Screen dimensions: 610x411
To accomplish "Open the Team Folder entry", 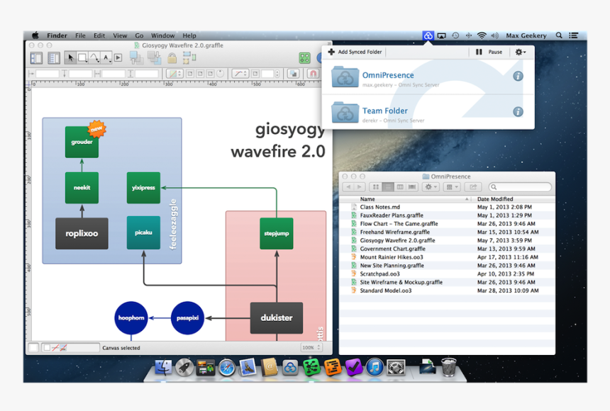I will click(428, 113).
